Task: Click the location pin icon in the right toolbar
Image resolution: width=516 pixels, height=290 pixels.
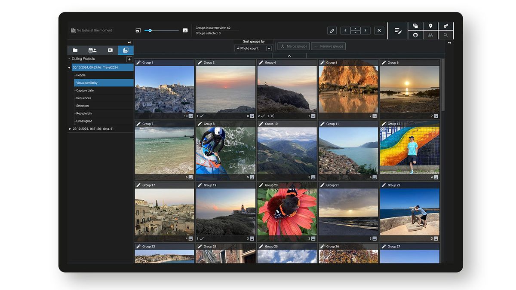Action: click(x=430, y=26)
